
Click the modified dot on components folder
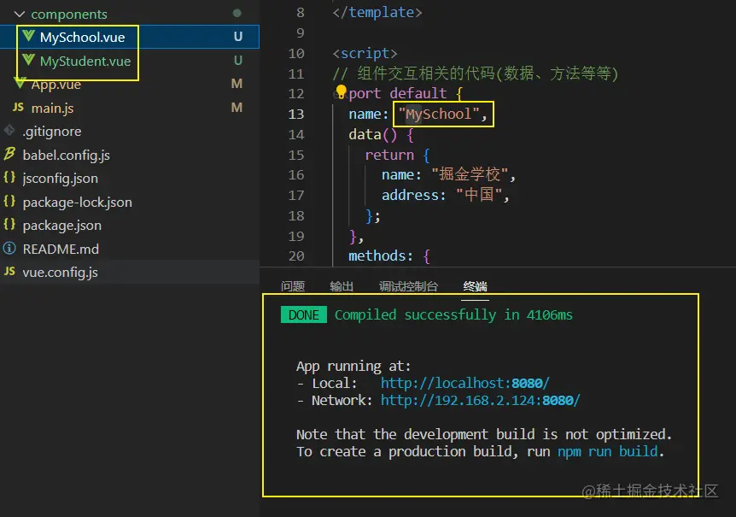tap(237, 13)
